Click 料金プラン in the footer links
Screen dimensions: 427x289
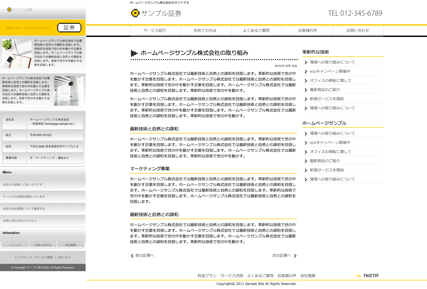click(207, 276)
